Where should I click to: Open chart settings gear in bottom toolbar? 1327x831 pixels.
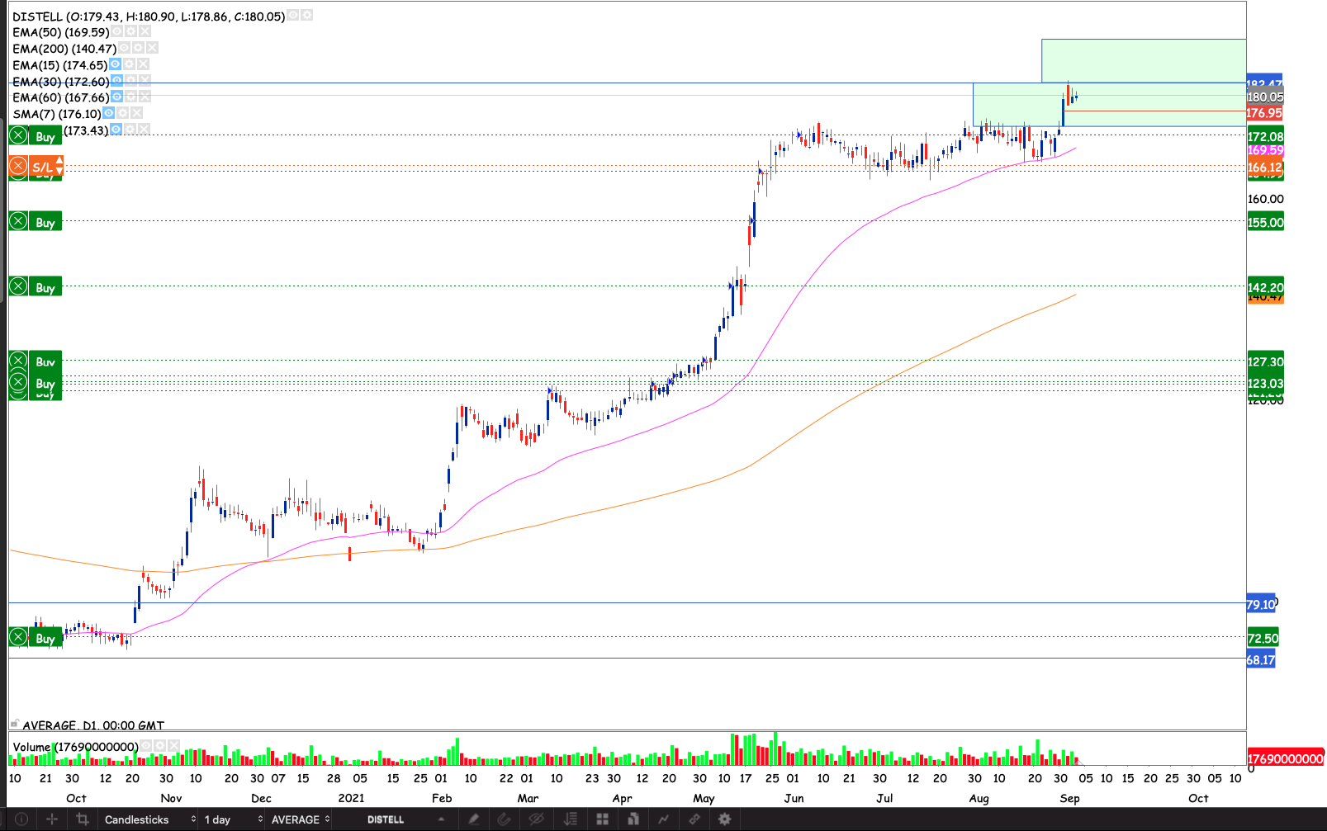click(724, 819)
